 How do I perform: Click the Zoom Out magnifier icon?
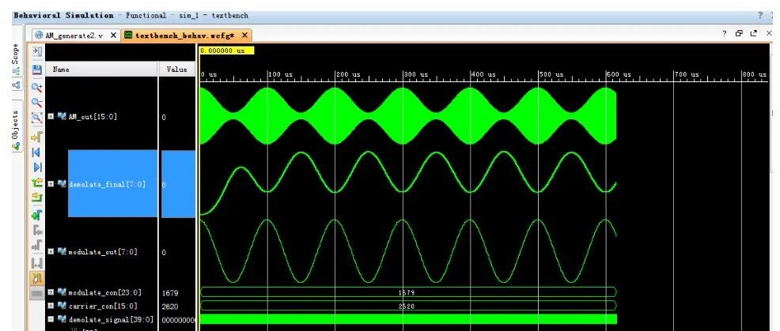(37, 103)
